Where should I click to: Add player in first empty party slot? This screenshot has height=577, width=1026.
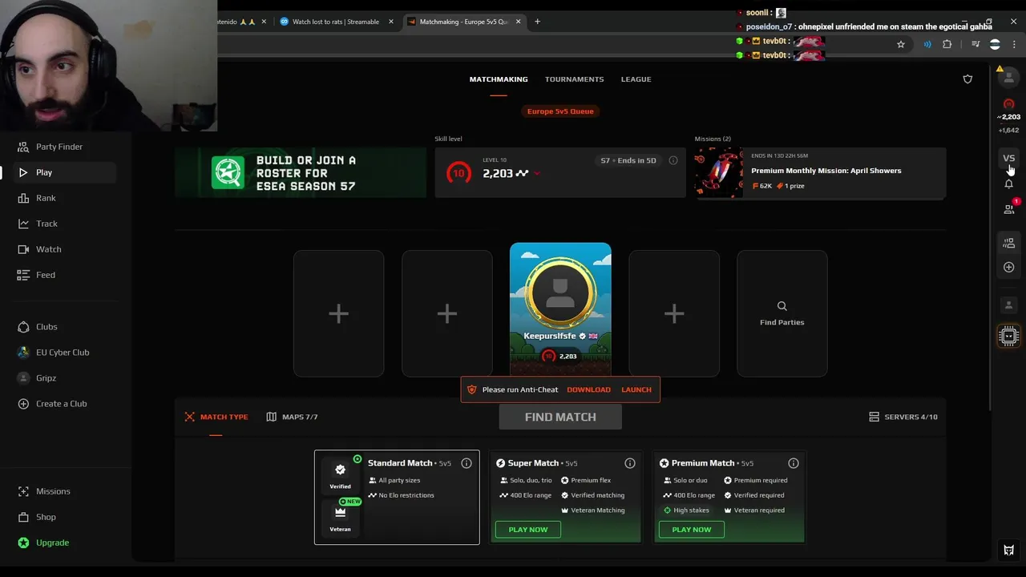[338, 313]
